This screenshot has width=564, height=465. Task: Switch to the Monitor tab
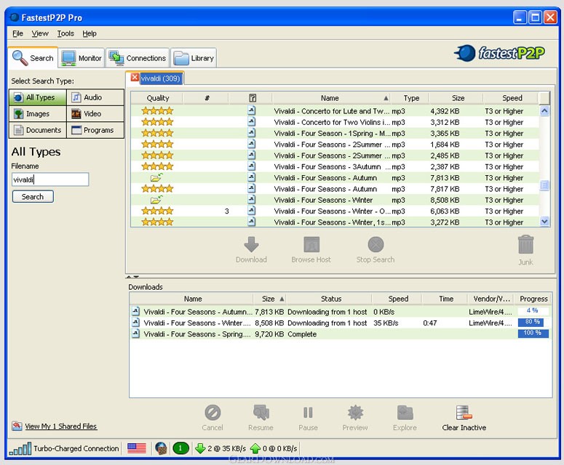[82, 58]
